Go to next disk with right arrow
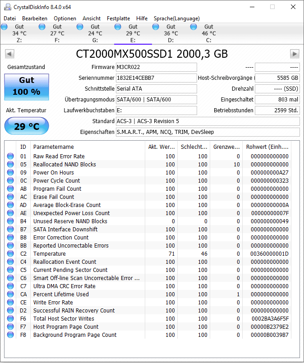Viewport: 304px width, 363px height. coord(295,54)
